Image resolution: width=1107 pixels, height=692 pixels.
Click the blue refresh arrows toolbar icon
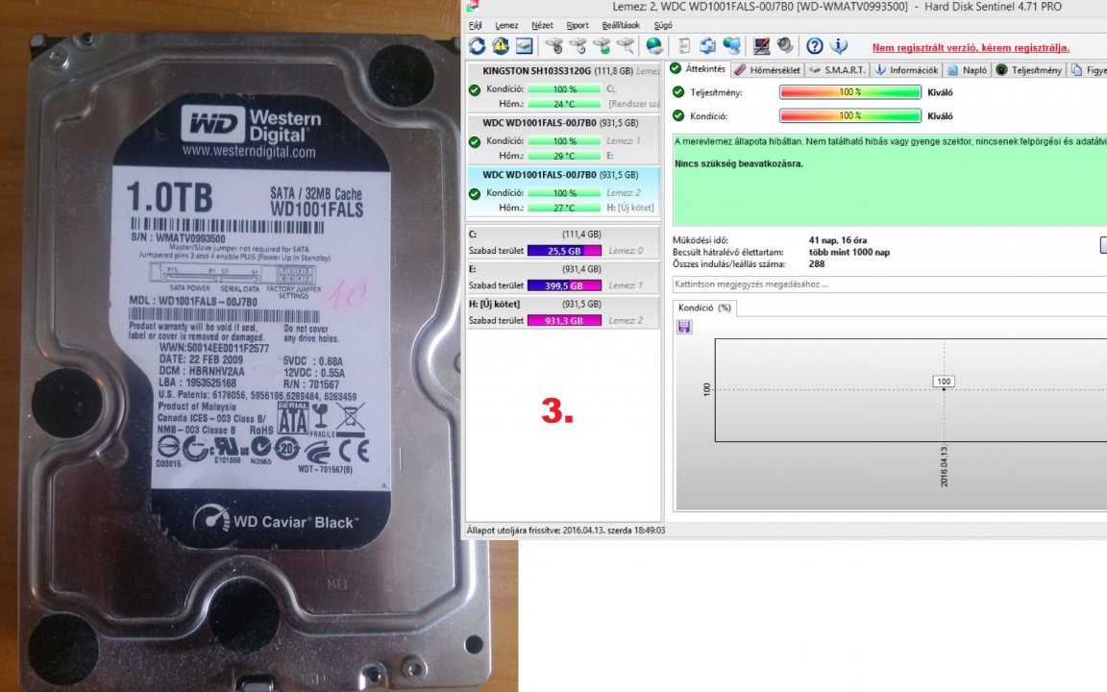[x=478, y=46]
